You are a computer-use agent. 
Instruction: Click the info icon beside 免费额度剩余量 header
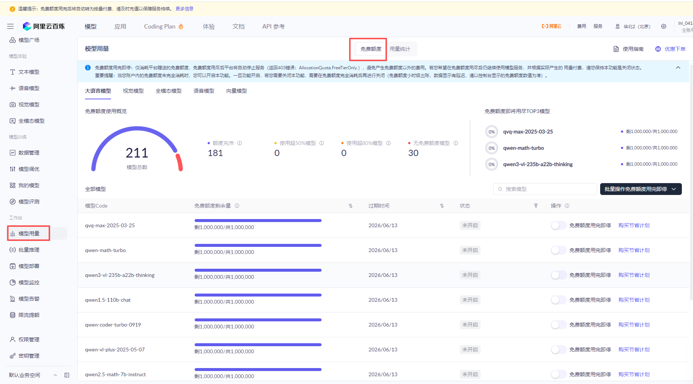point(237,206)
